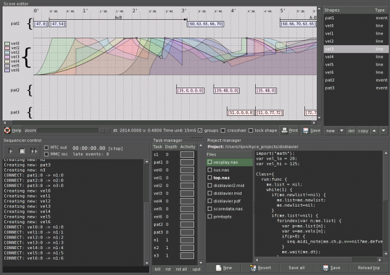390x275 pixels.
Task: Click the sequencer log input field
Action: tap(76, 269)
